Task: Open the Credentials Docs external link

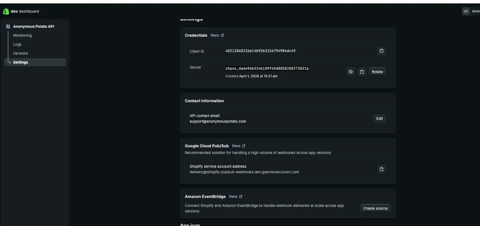Action: tap(217, 36)
